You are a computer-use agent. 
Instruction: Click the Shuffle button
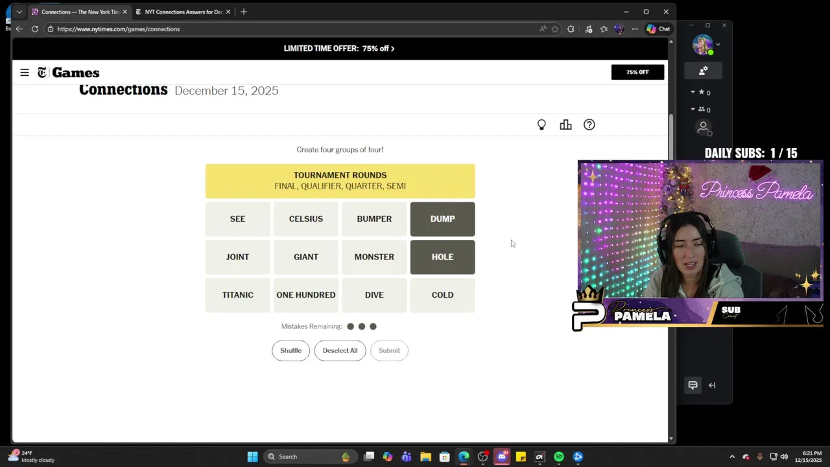click(x=290, y=350)
